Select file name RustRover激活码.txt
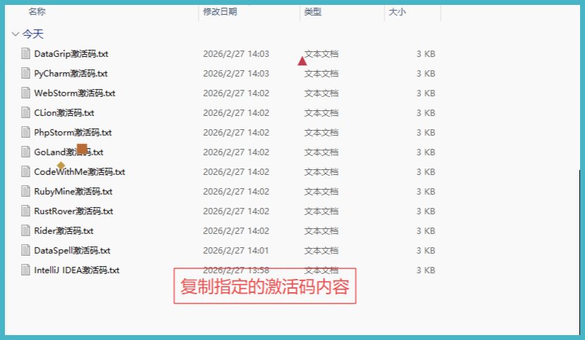Screen dimensions: 585x340 pos(73,211)
